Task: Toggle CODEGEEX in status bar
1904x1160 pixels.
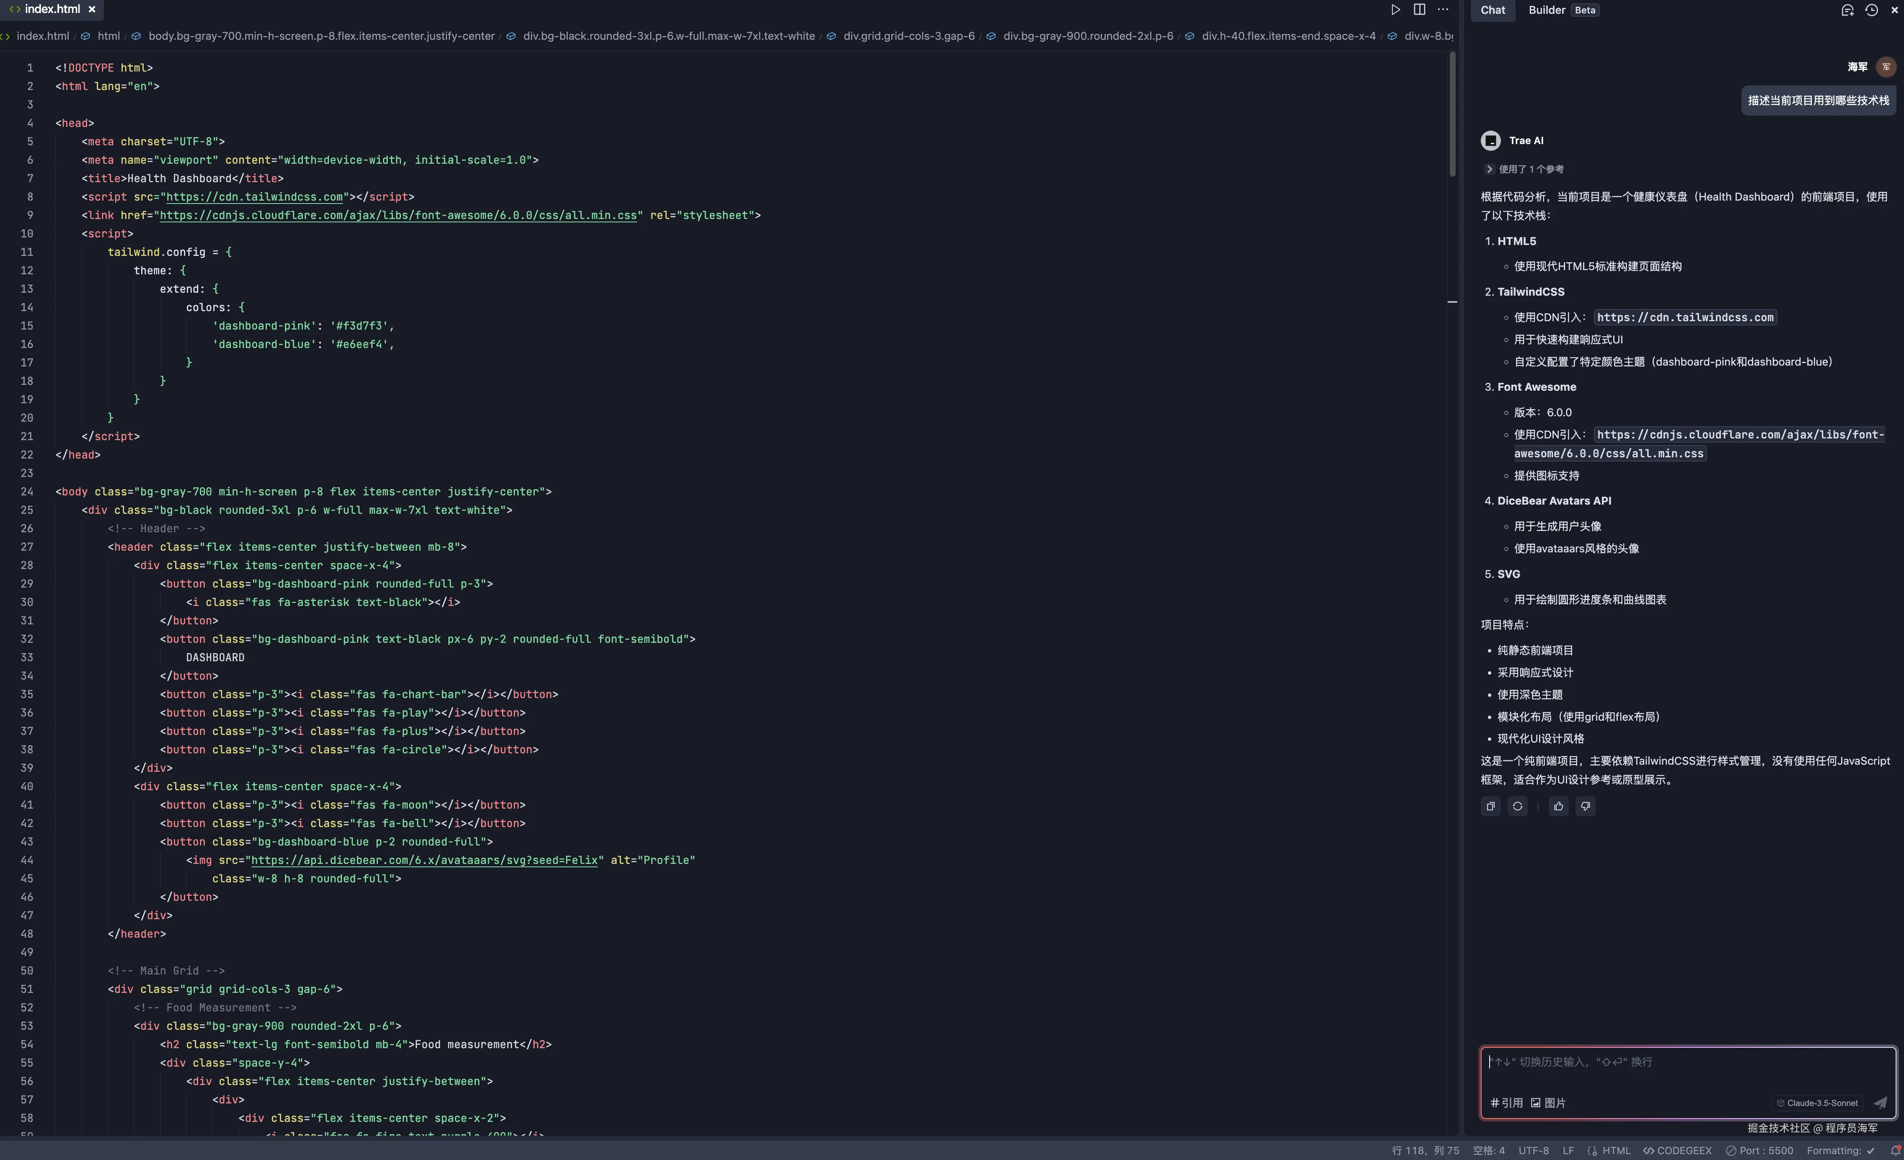Action: 1678,1151
